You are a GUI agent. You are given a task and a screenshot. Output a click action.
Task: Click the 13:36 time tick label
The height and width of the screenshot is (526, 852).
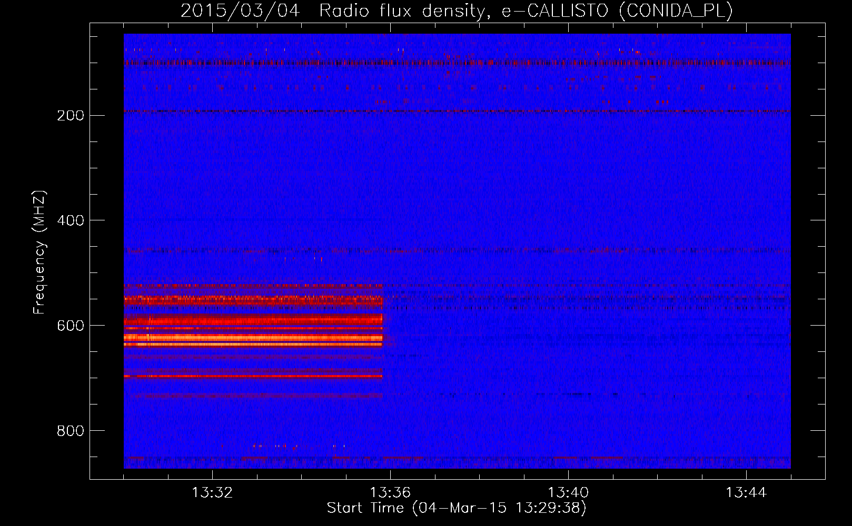click(390, 493)
